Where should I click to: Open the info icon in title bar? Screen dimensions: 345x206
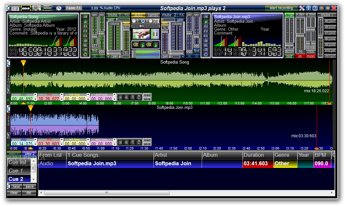tap(309, 8)
